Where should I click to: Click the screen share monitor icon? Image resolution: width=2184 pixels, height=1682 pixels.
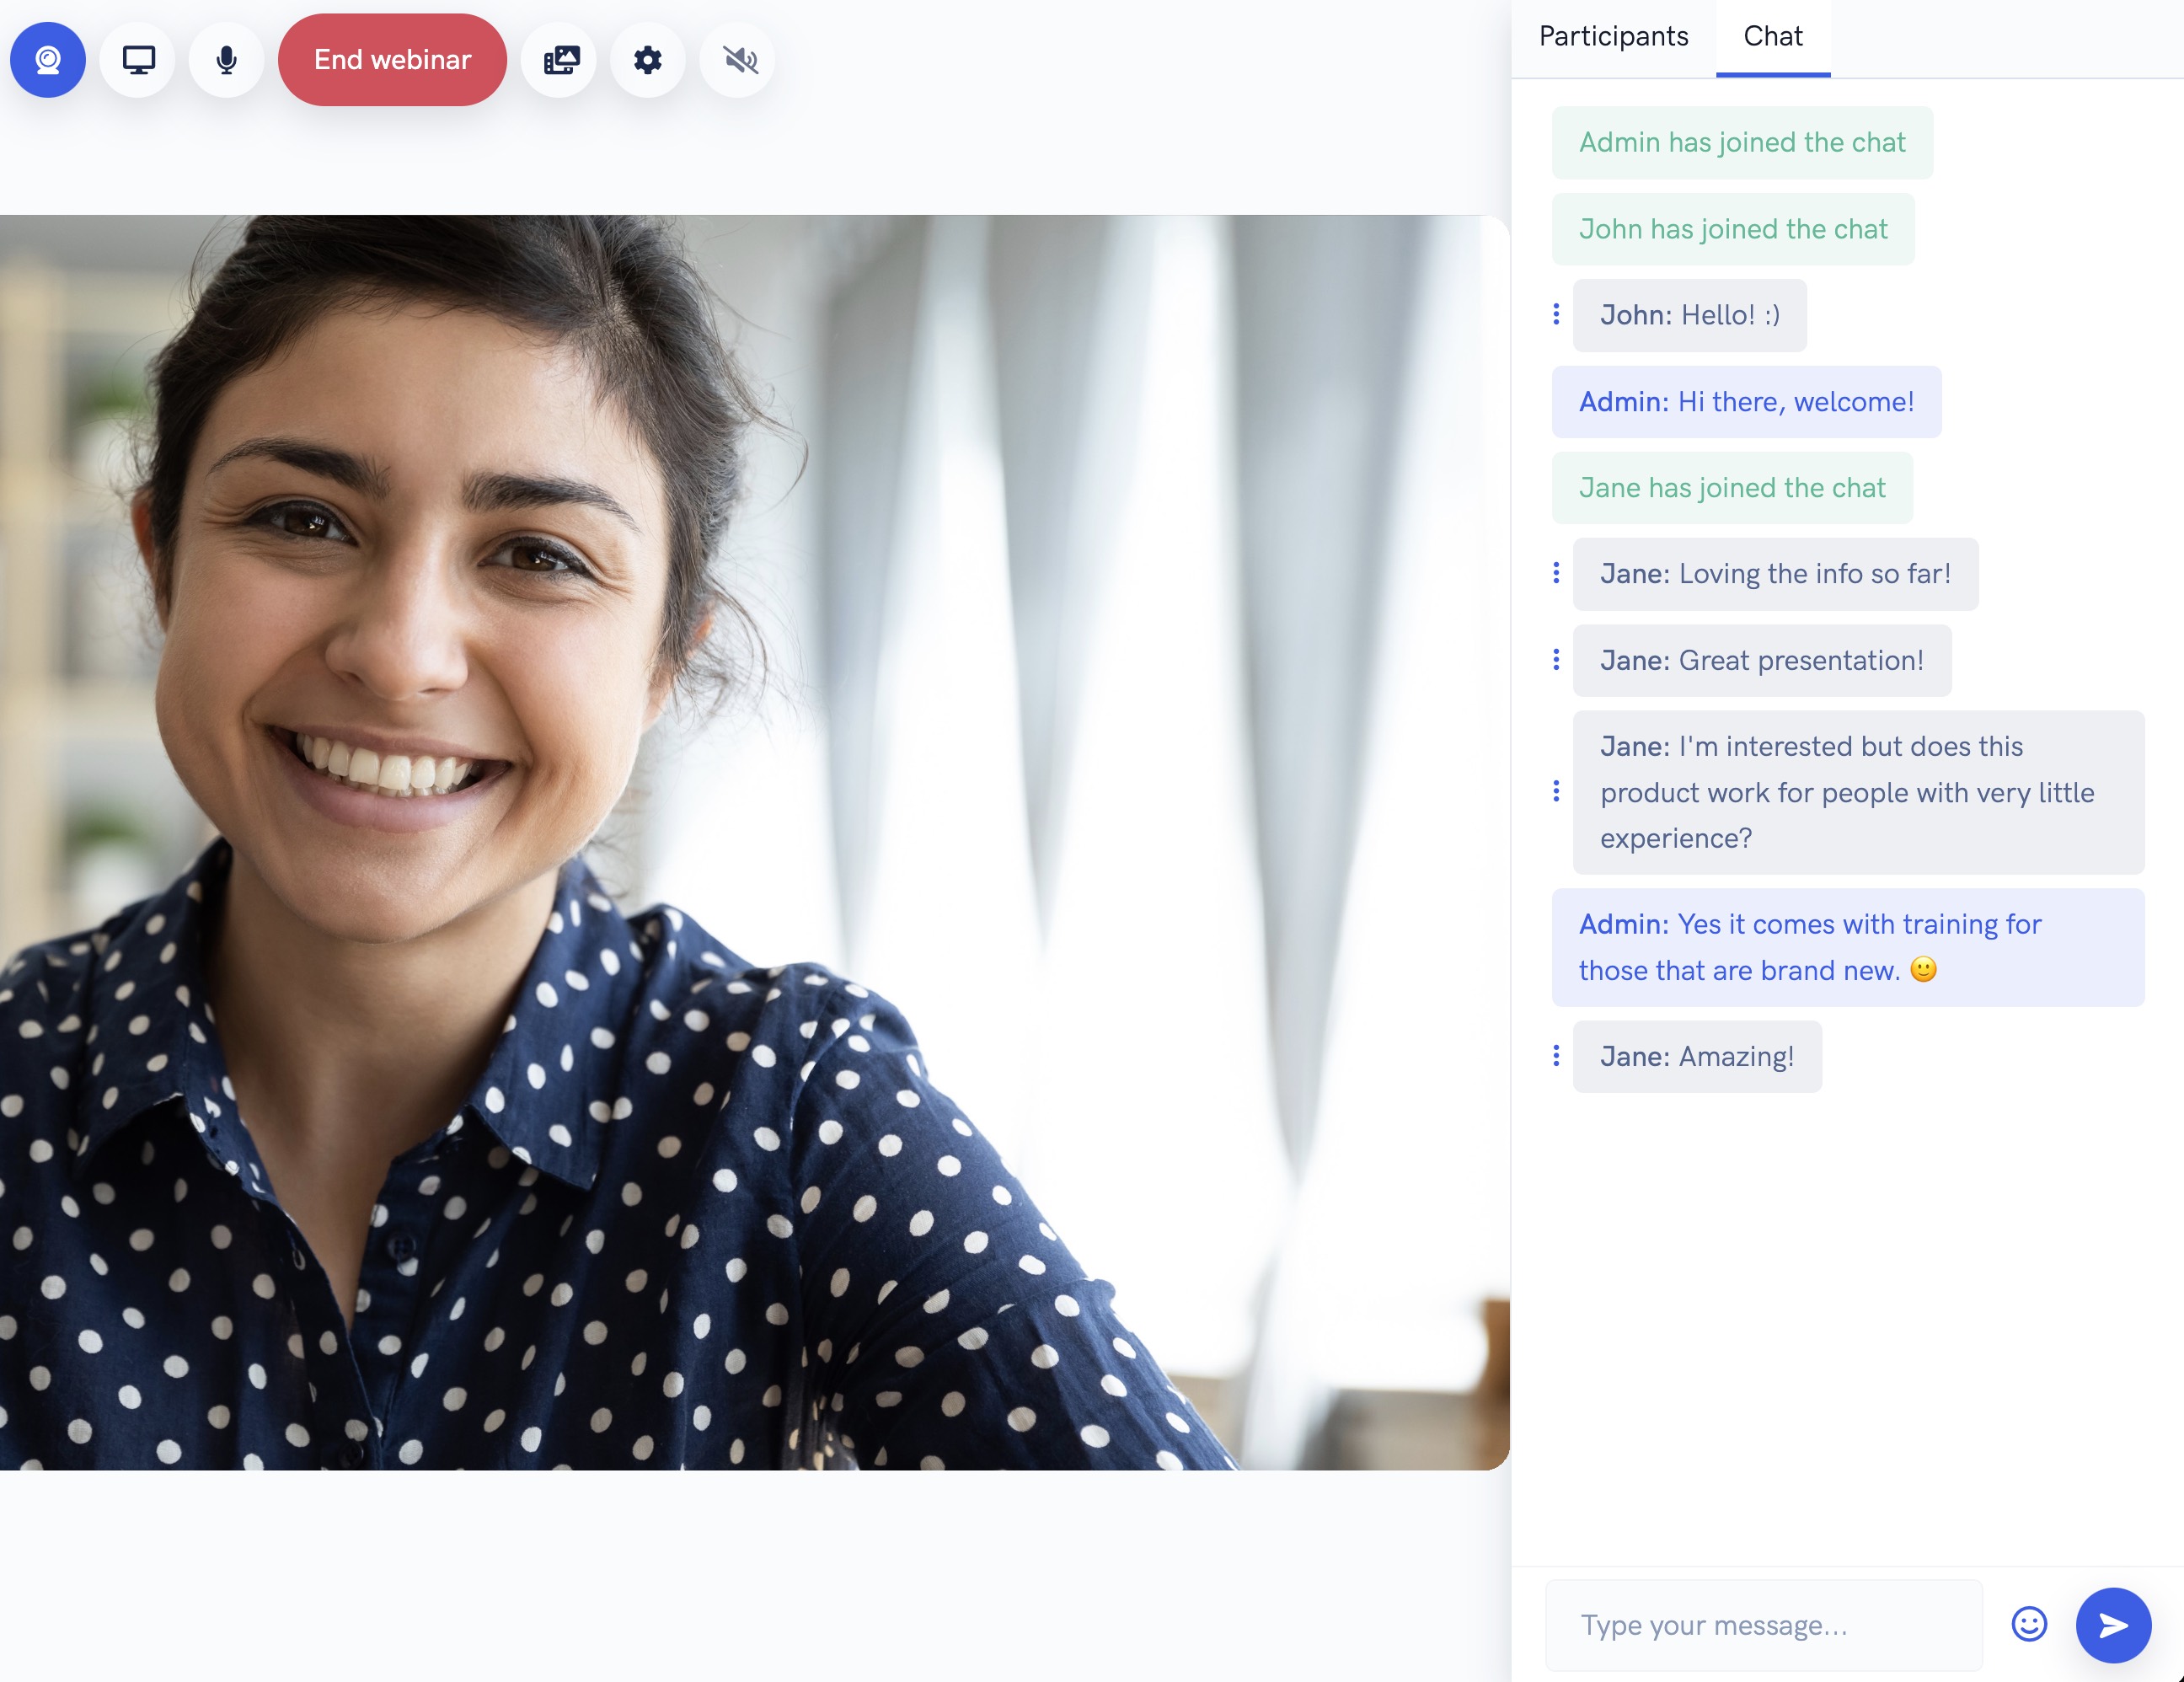(138, 60)
